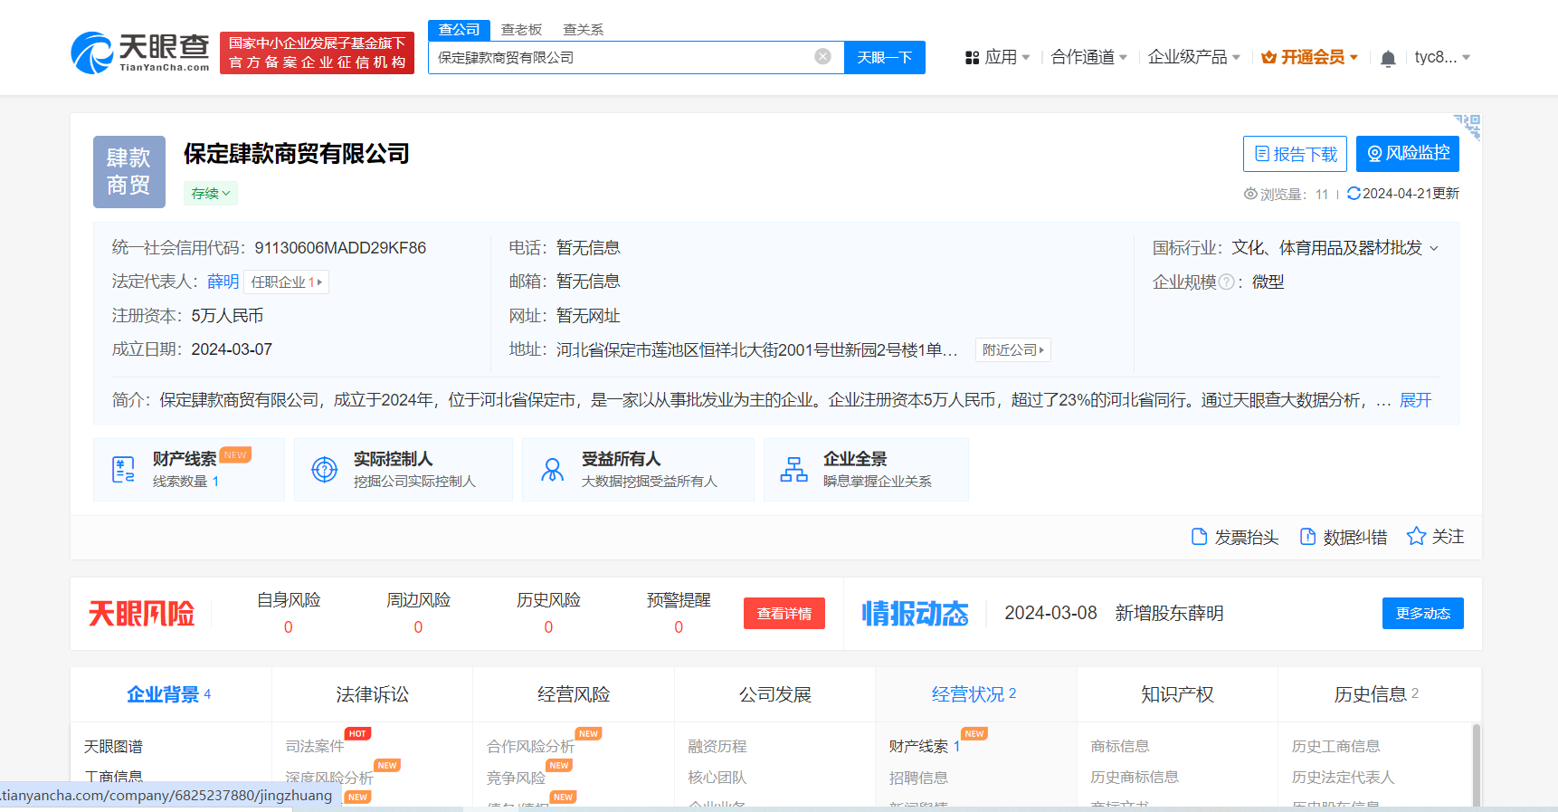Refresh the update date icon
Viewport: 1558px width, 812px height.
click(x=1354, y=194)
